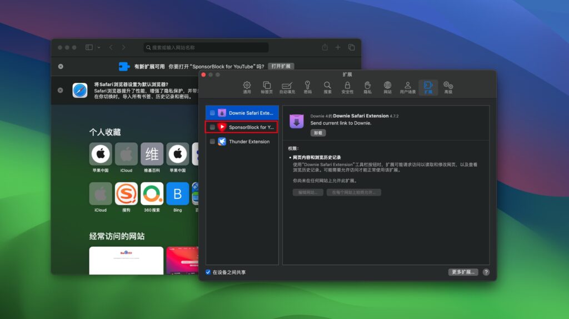Open the 搜索 (Search) settings pane
Screen dimensions: 569x319
coord(327,87)
